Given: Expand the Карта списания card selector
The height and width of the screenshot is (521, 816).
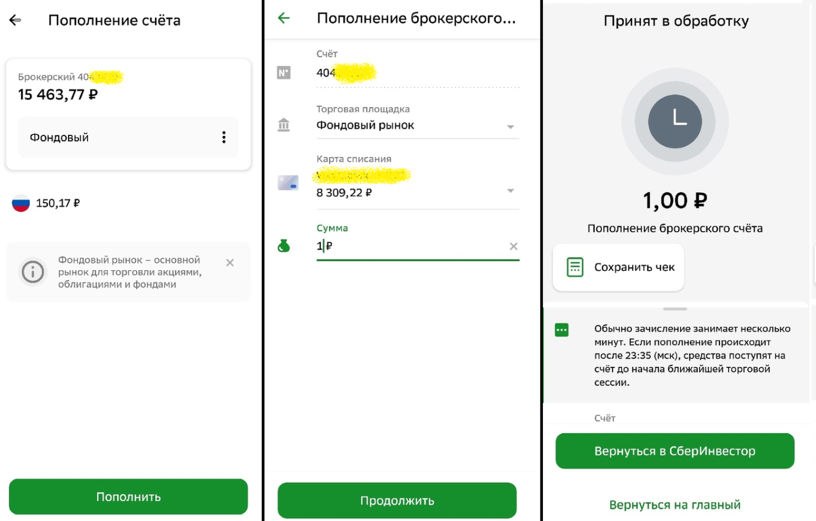Looking at the screenshot, I should click(x=511, y=191).
